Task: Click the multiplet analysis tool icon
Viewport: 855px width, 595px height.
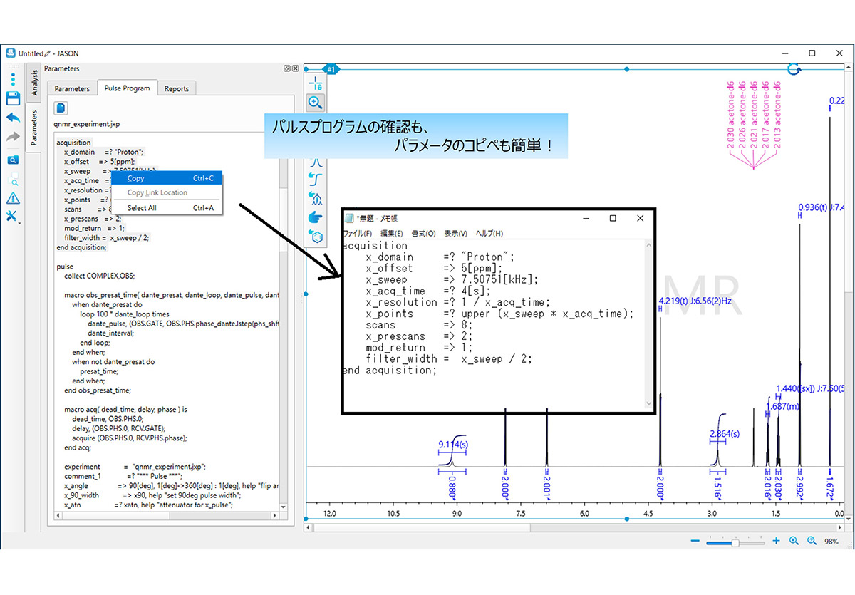Action: tap(316, 197)
